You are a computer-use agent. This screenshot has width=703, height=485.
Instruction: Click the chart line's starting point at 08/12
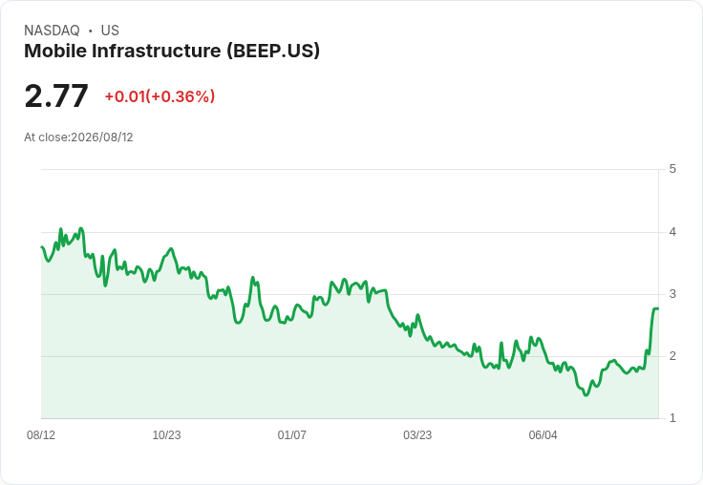(42, 247)
